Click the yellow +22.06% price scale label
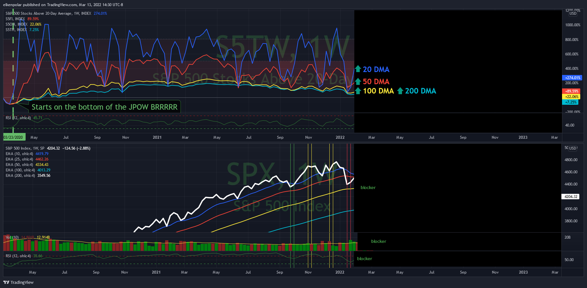587x288 pixels. click(571, 97)
